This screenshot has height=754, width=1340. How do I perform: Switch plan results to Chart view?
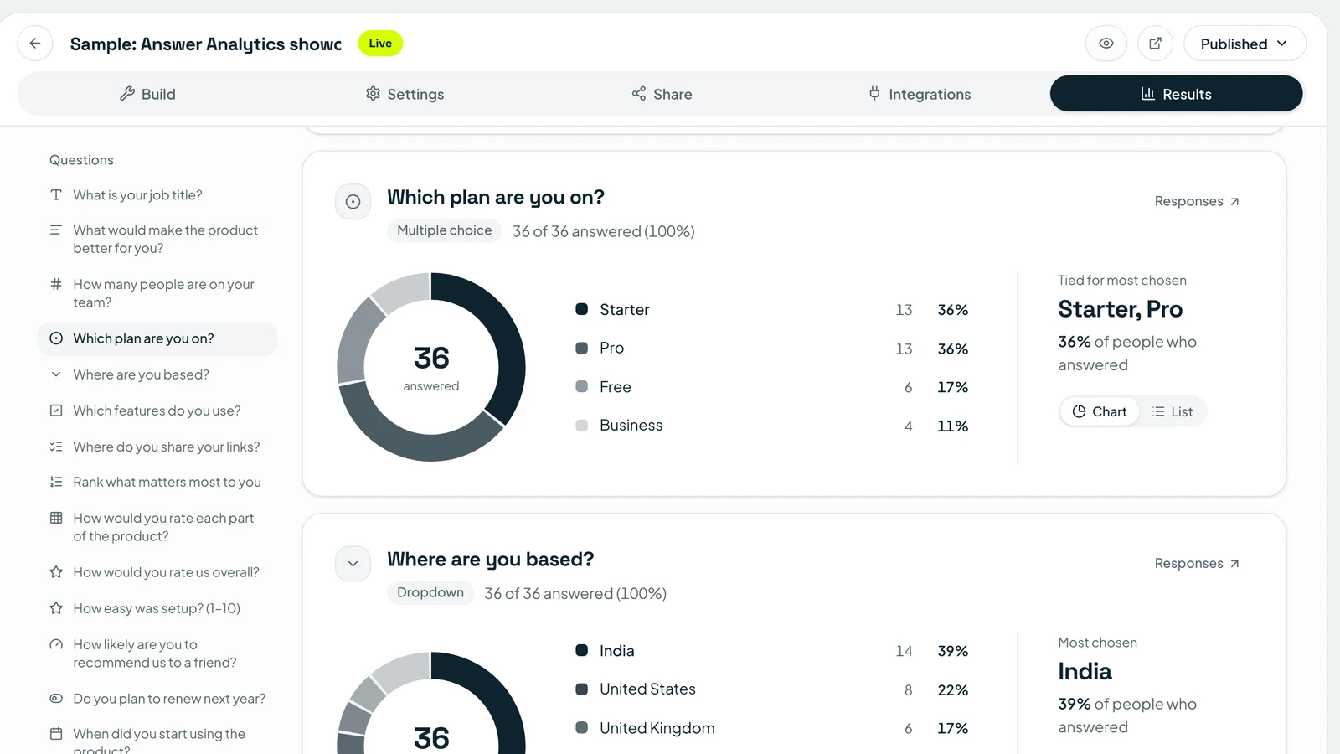point(1100,411)
